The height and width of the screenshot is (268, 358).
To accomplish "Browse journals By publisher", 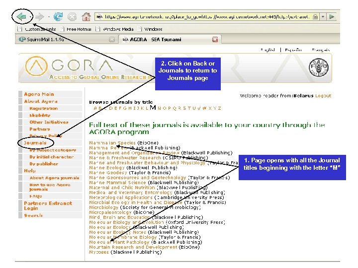I will click(44, 164).
